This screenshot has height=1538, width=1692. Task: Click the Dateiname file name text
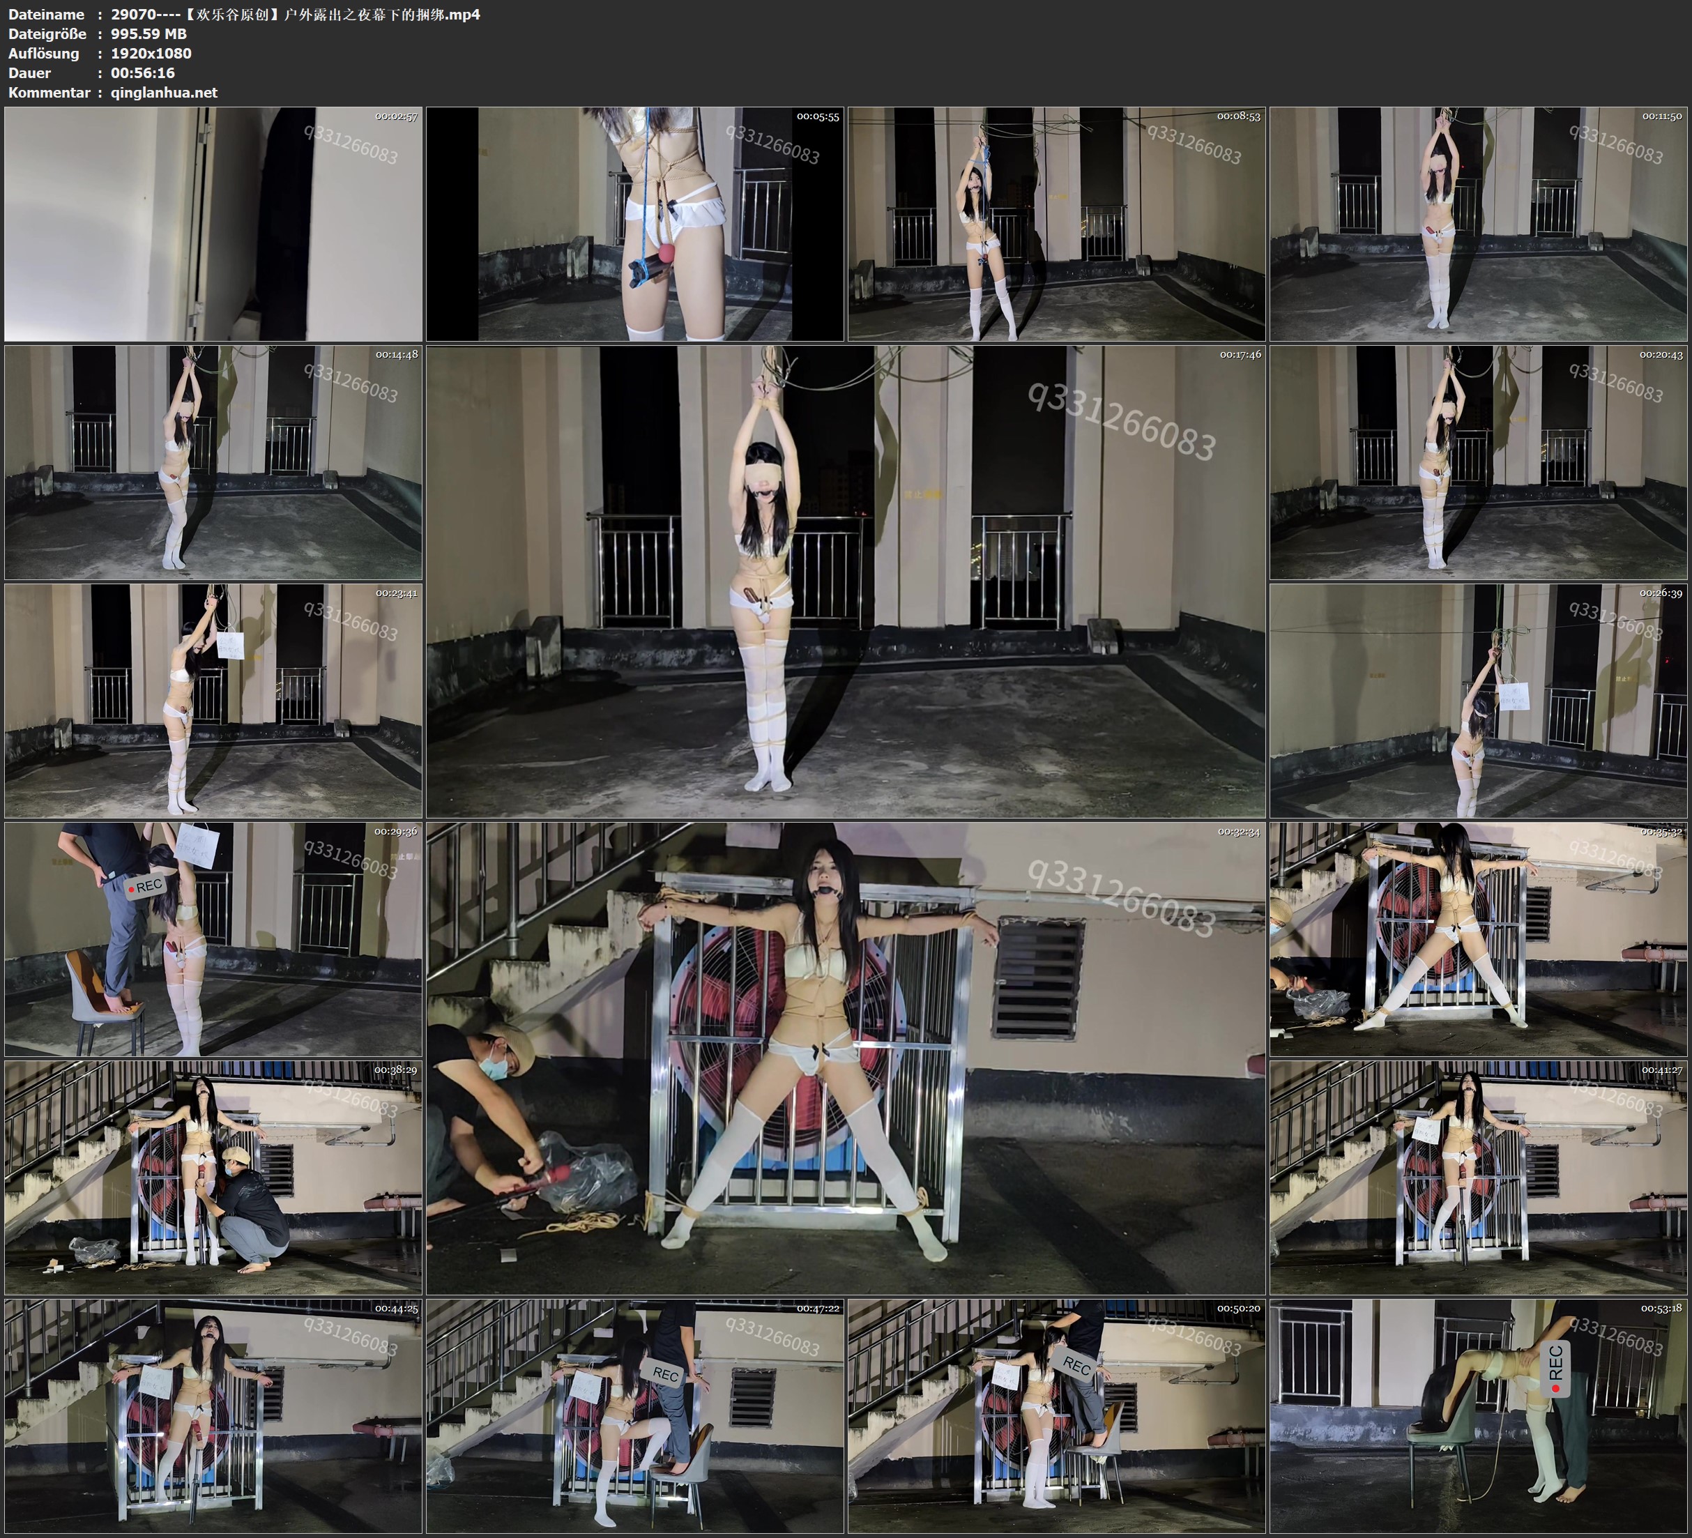pos(296,14)
